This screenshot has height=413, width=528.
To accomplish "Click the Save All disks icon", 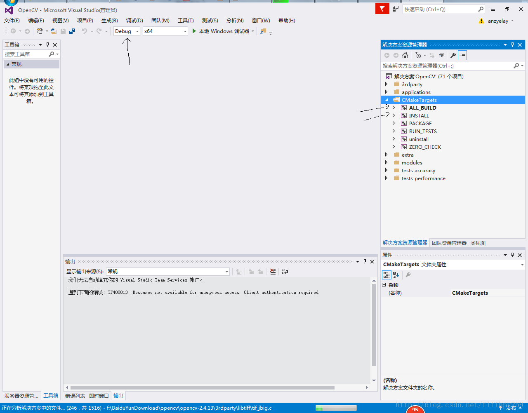I will click(x=72, y=31).
